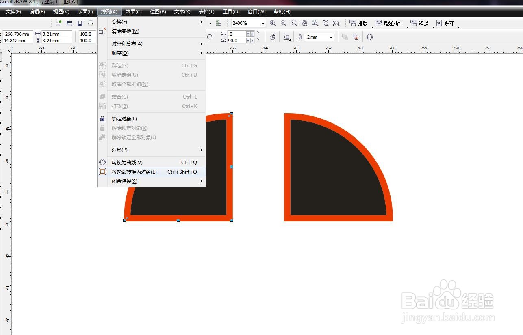Expand the 闭合路径(S) submenu arrow
The image size is (523, 335).
pyautogui.click(x=201, y=181)
